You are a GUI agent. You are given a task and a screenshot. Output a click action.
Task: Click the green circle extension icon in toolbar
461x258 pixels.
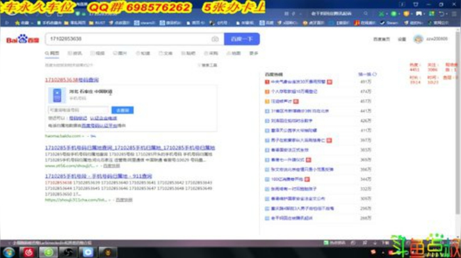(394, 14)
